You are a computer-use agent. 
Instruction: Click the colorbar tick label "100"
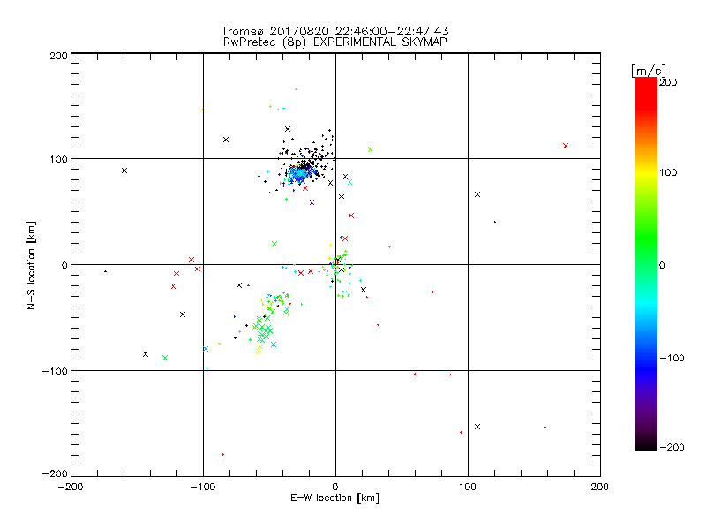668,172
